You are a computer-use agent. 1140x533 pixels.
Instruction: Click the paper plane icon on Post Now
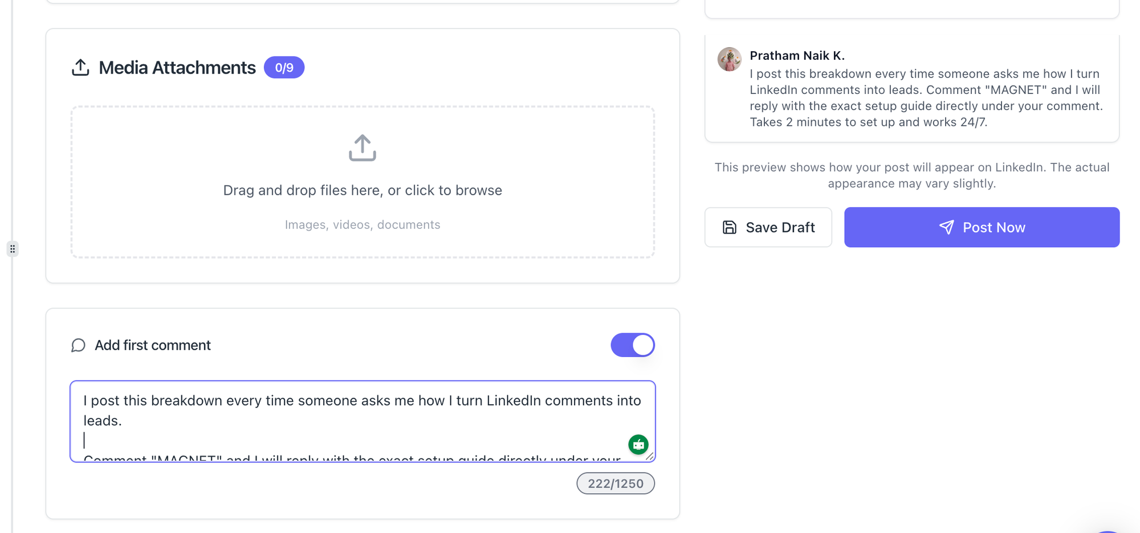(x=946, y=227)
